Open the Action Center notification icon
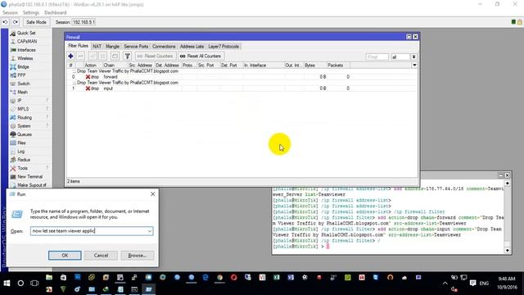The image size is (524, 295). tap(472, 283)
